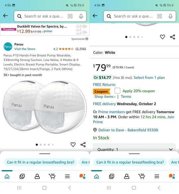Open the Duckbill Valves sponsored ad banner

(45, 29)
